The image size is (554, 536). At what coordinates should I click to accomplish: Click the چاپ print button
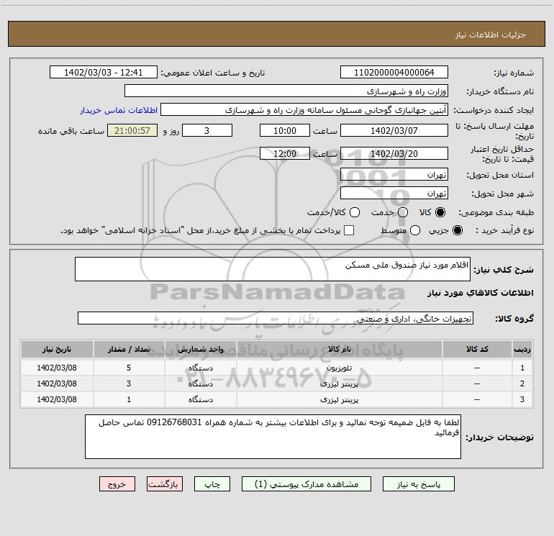coord(212,484)
